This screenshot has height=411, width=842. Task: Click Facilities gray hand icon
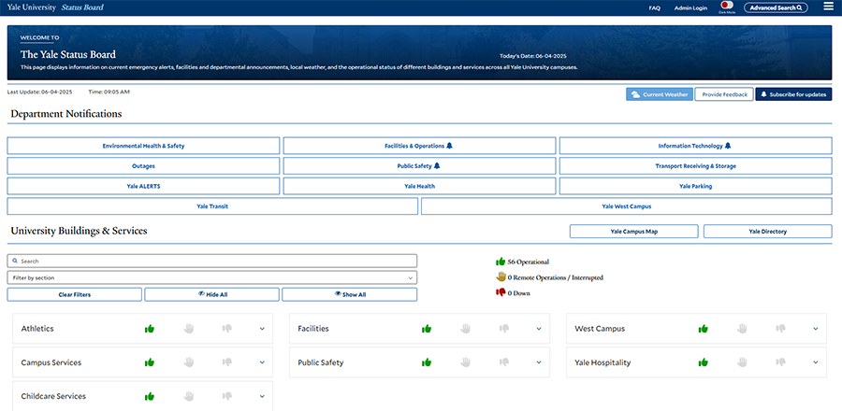(x=465, y=329)
